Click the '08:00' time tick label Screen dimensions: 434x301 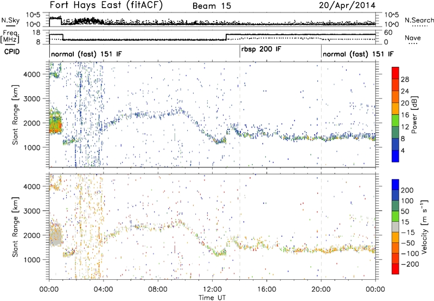(157, 290)
